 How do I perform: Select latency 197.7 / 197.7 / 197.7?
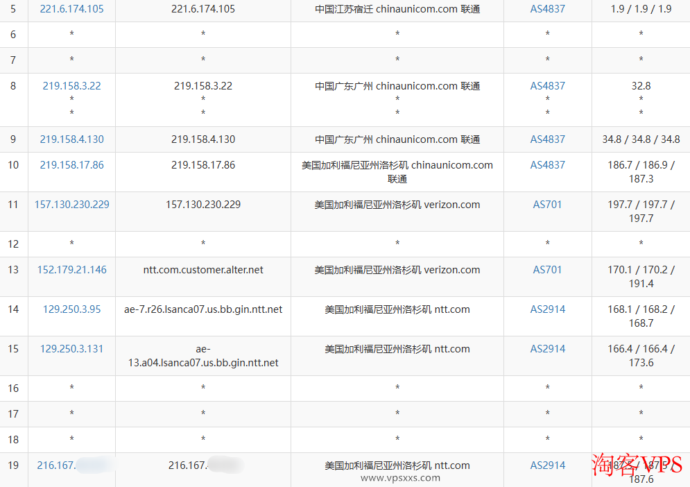click(x=641, y=212)
